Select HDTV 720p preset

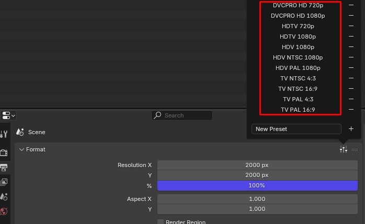click(x=298, y=26)
